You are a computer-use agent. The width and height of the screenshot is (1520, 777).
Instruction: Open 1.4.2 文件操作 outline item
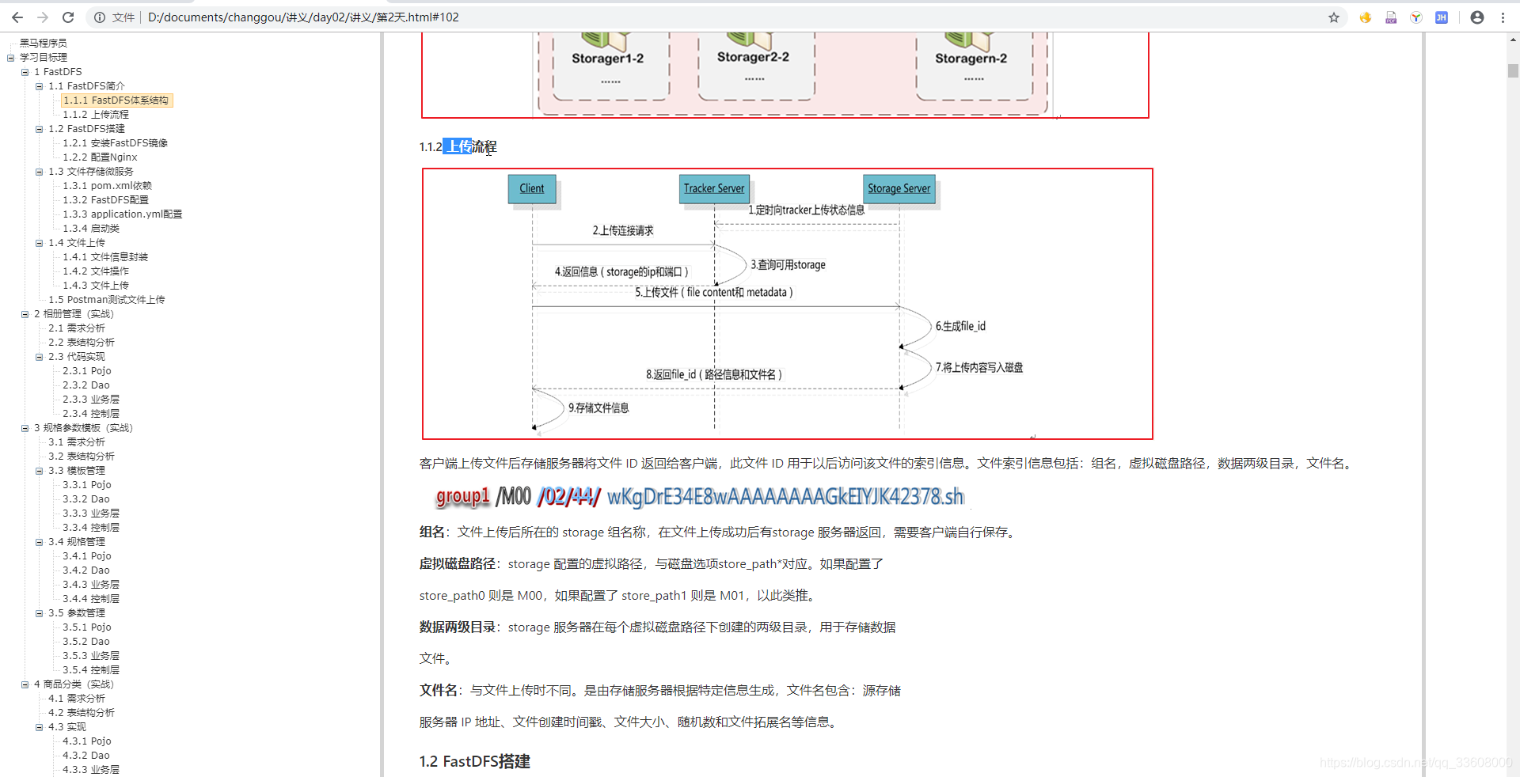point(96,271)
